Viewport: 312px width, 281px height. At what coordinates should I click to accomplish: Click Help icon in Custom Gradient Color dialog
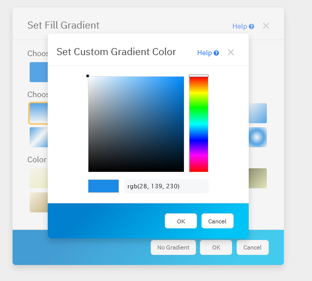pyautogui.click(x=217, y=53)
